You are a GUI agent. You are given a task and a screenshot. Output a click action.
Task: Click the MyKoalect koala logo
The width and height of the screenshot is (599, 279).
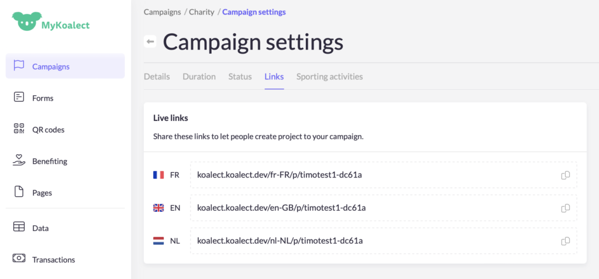pos(26,22)
